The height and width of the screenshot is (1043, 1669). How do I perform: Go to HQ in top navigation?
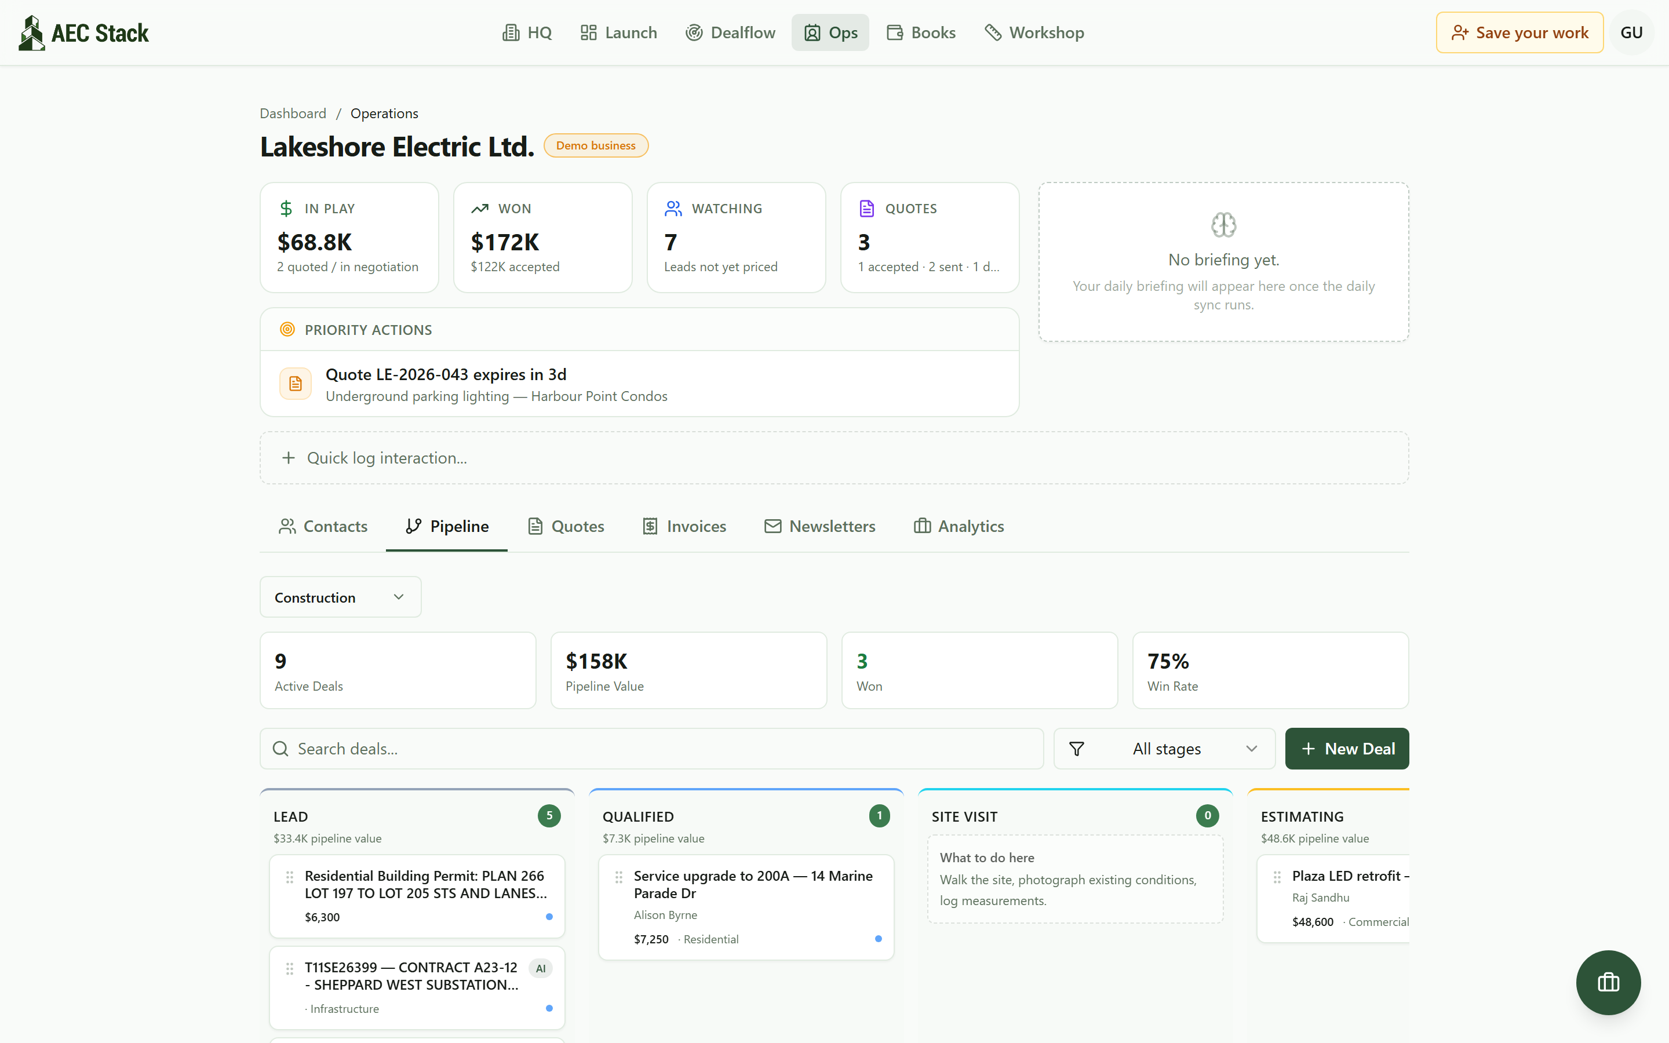coord(527,32)
